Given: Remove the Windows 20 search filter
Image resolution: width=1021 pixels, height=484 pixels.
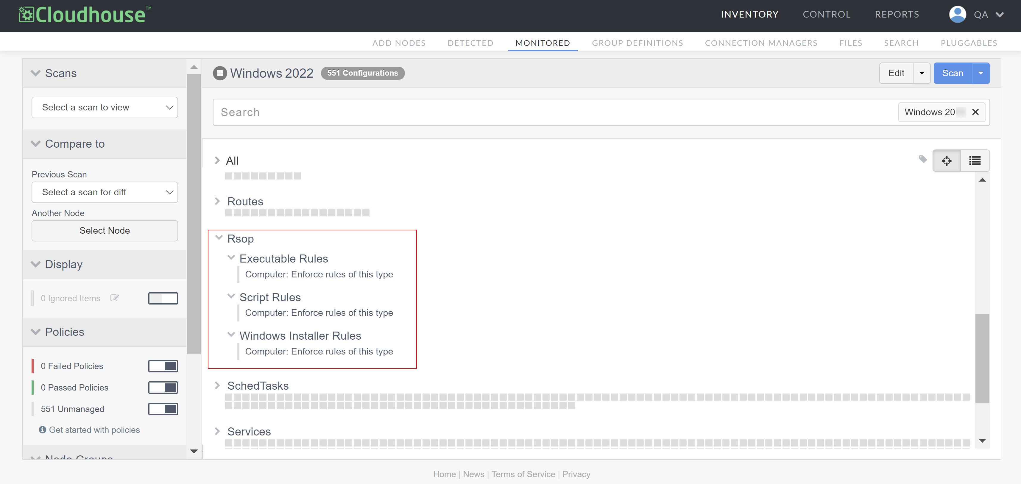Looking at the screenshot, I should pos(975,112).
